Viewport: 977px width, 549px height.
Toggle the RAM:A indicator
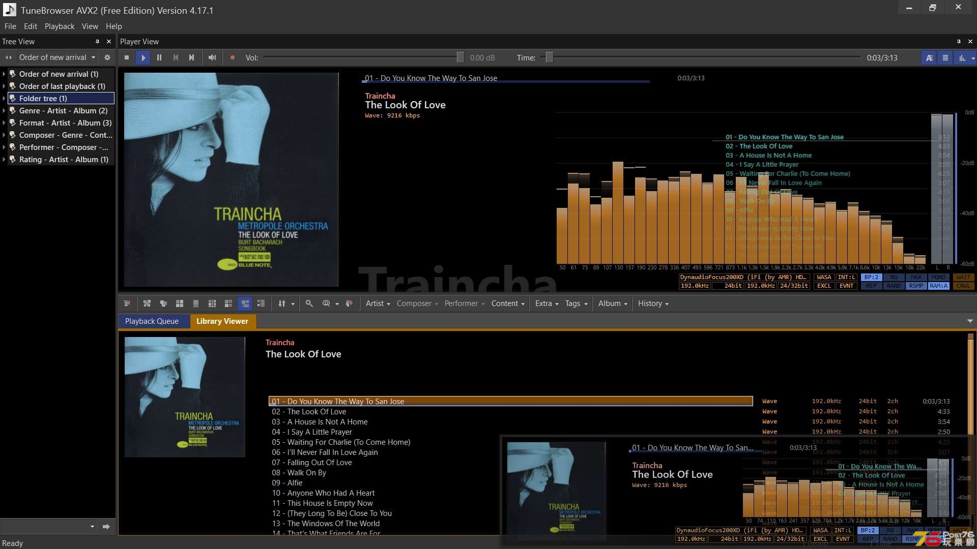click(938, 286)
